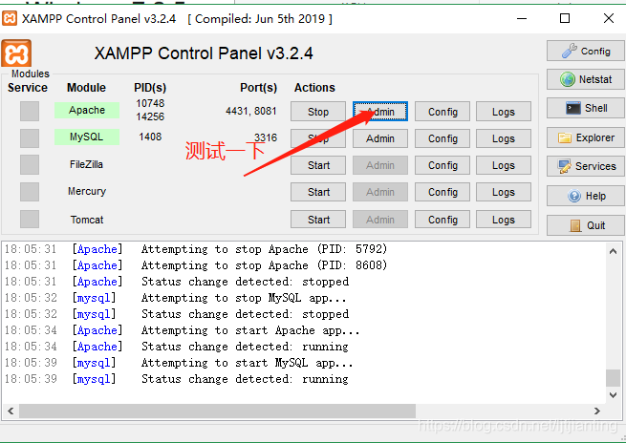
Task: Start the Mercury module
Action: pos(318,192)
